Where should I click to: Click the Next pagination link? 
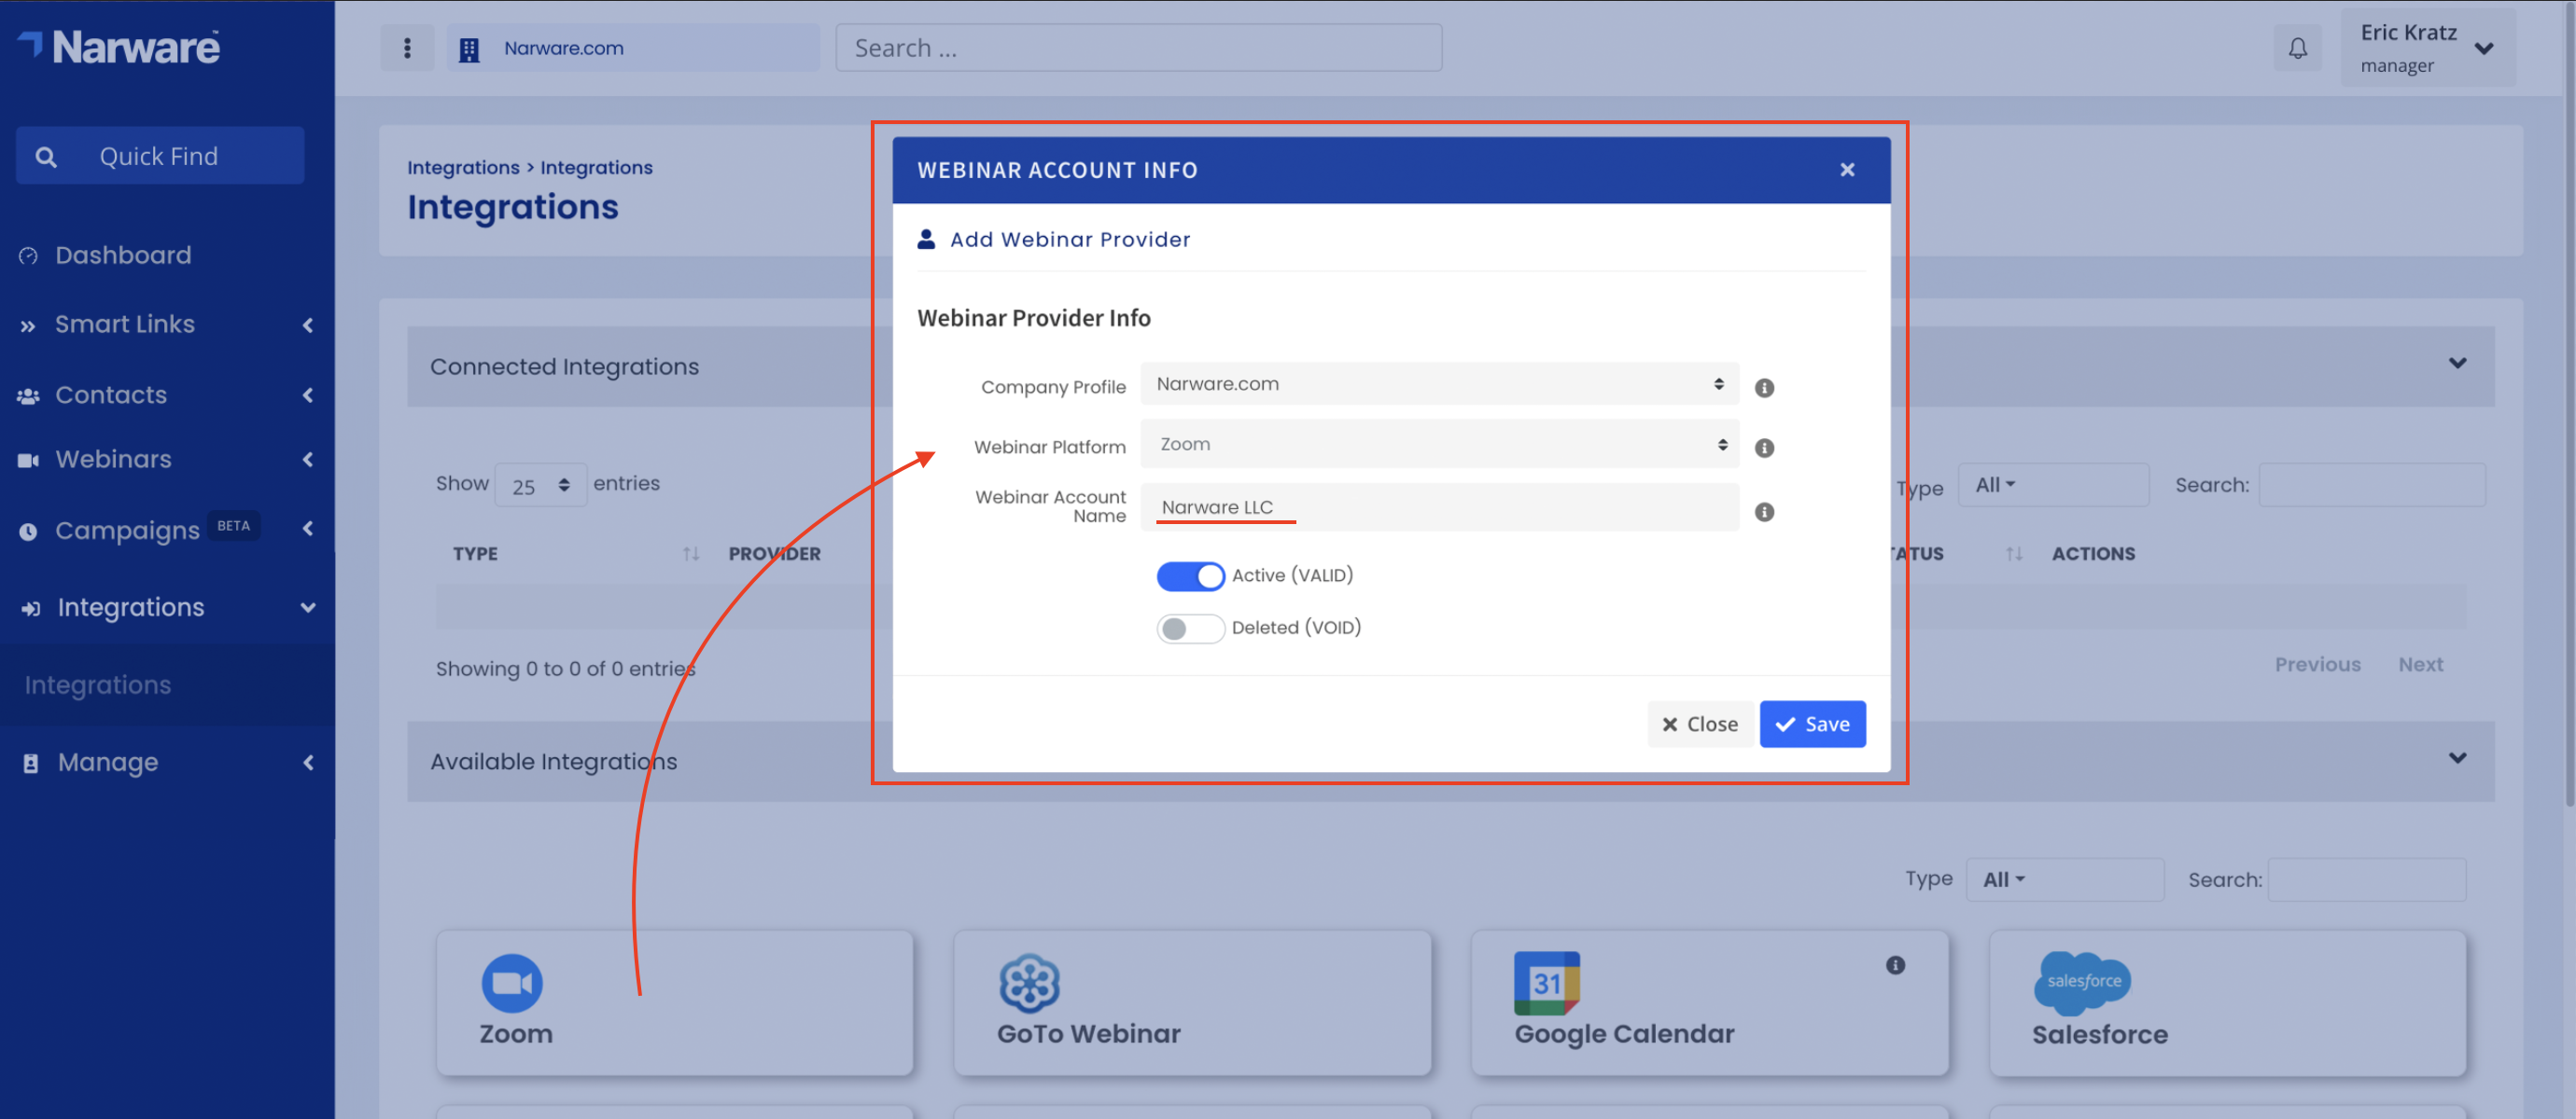(x=2420, y=666)
